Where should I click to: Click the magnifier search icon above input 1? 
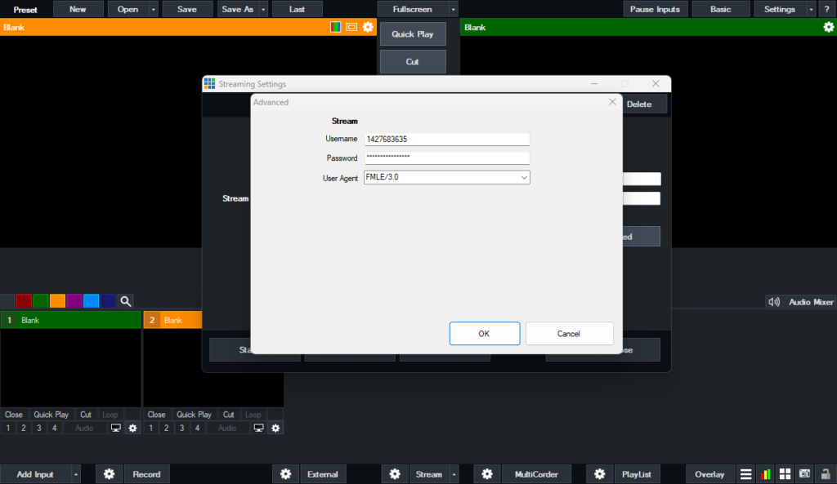pos(125,300)
